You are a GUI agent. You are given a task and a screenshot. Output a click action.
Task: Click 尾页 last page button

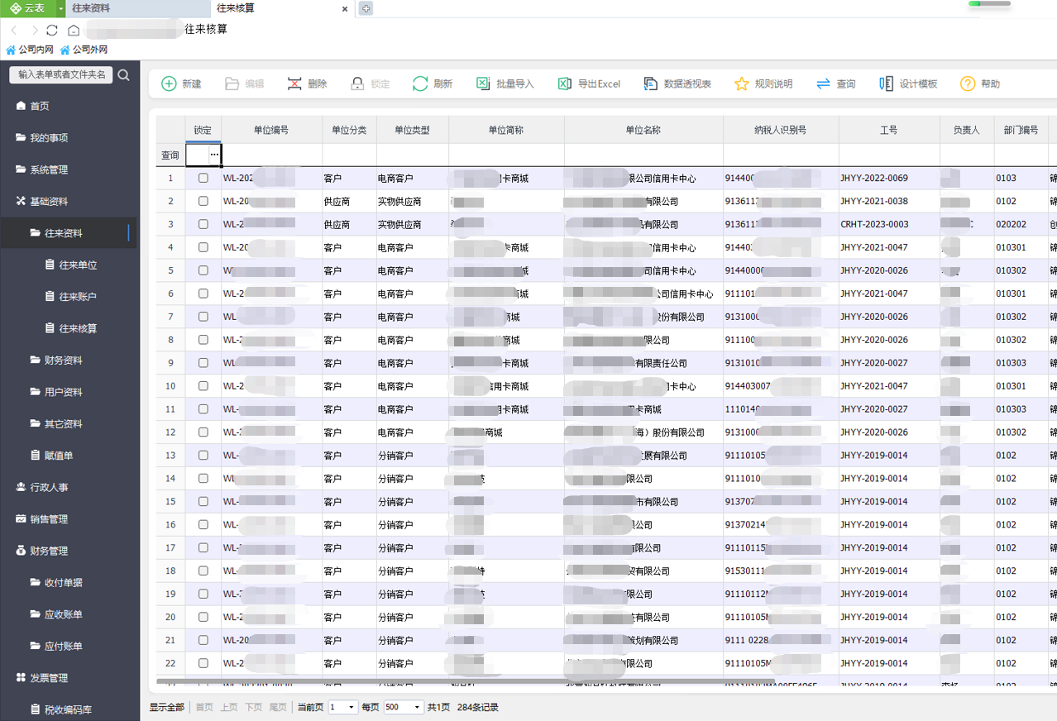pos(278,707)
